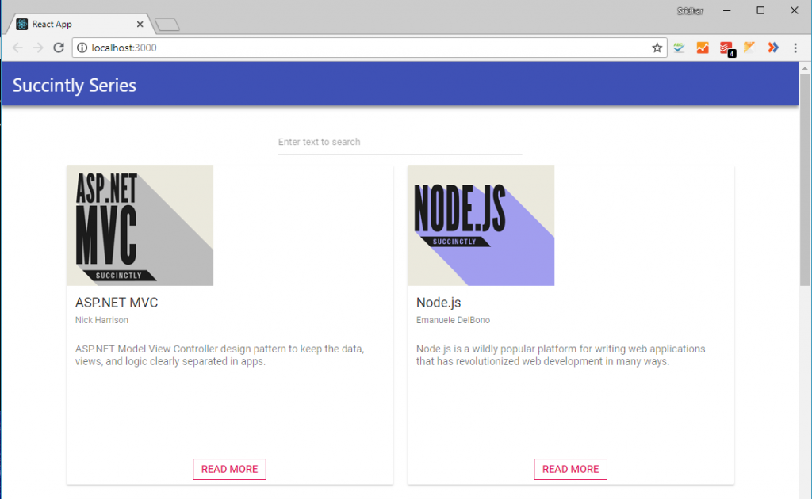
Task: Open READ MORE for Node.js
Action: point(571,469)
